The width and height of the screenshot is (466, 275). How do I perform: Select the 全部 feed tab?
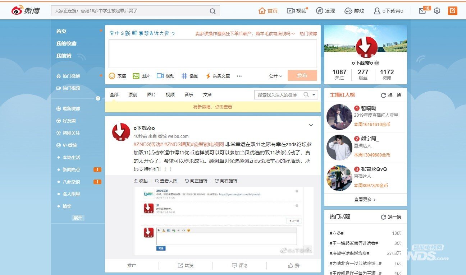(x=114, y=94)
